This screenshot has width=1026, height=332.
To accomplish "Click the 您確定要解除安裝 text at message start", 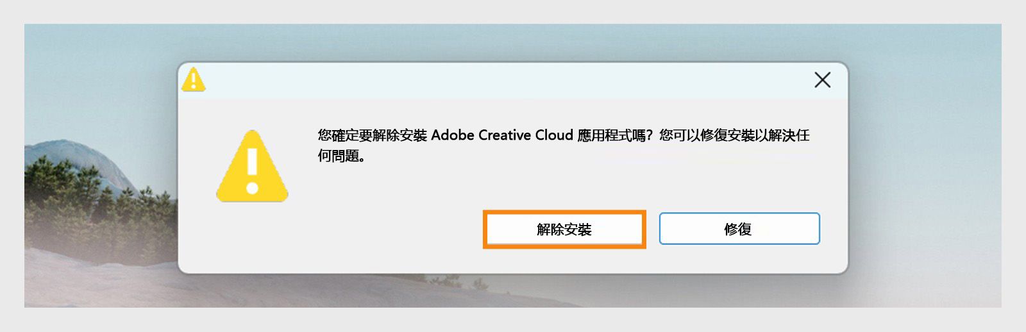I will point(372,135).
